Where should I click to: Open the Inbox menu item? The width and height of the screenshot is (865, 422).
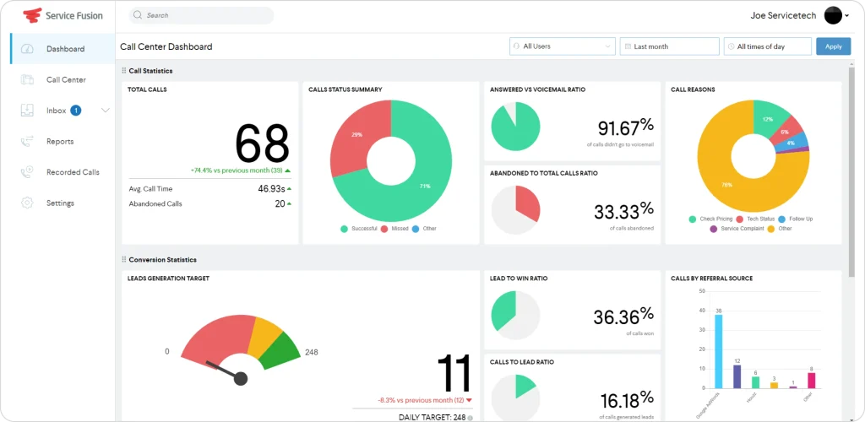pos(63,111)
